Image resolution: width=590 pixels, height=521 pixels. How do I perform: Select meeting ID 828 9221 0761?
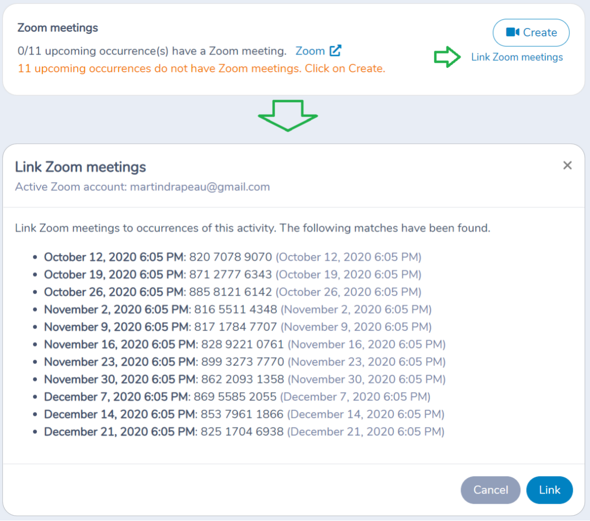pos(242,344)
